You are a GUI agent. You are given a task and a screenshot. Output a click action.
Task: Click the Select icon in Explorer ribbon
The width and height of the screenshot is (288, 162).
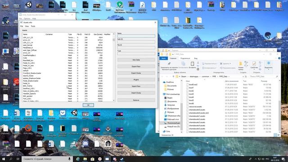click(x=268, y=63)
